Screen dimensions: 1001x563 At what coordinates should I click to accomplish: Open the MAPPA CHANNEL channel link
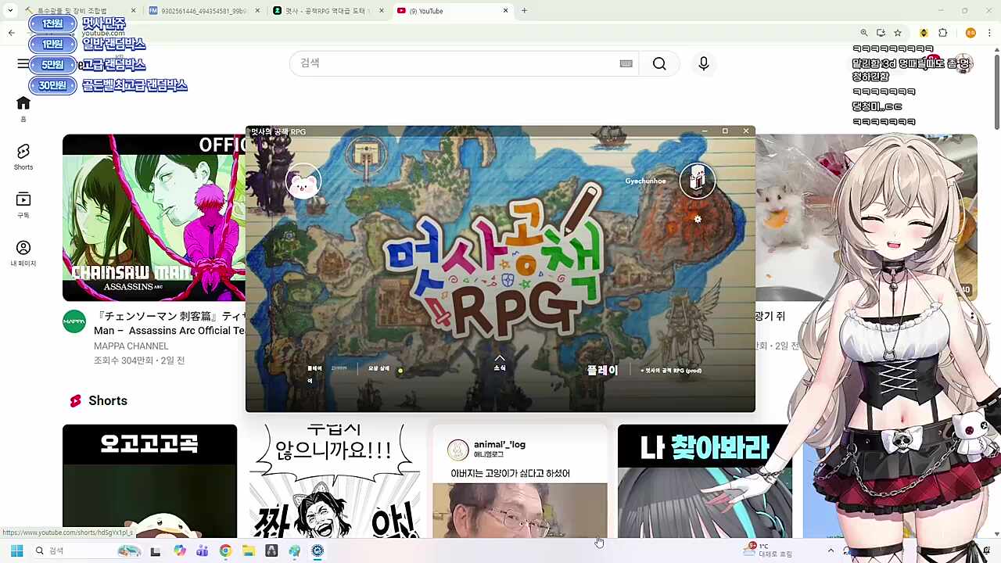pyautogui.click(x=131, y=345)
